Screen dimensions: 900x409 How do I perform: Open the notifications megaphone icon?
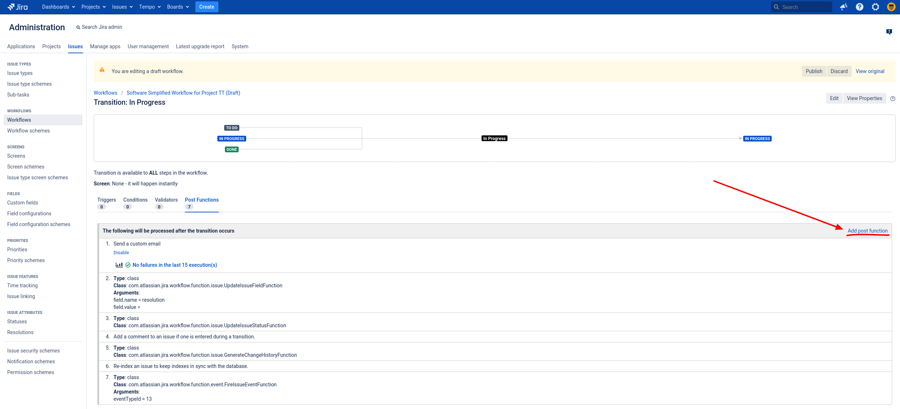[x=843, y=7]
